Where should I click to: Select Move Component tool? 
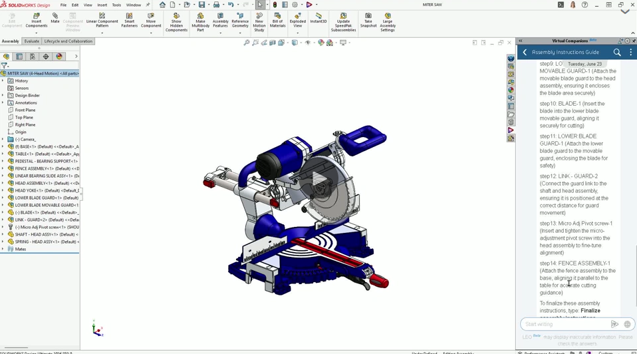click(x=151, y=21)
